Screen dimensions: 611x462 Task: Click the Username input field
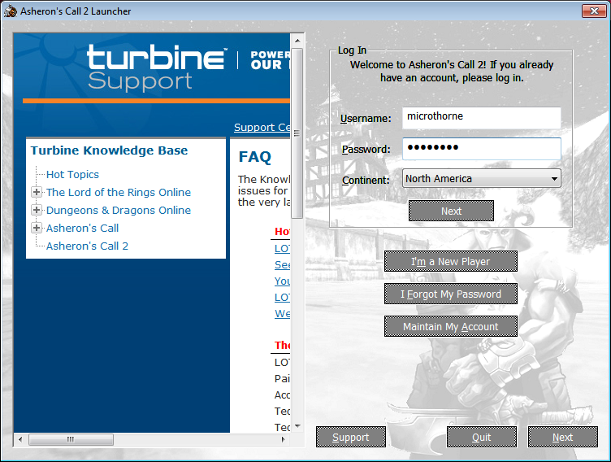click(x=482, y=117)
